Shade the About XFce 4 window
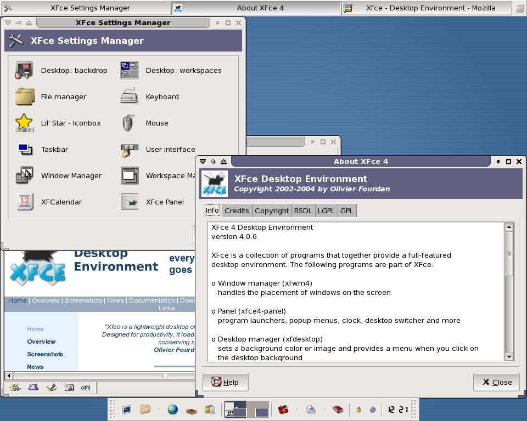527x421 pixels. (x=223, y=162)
